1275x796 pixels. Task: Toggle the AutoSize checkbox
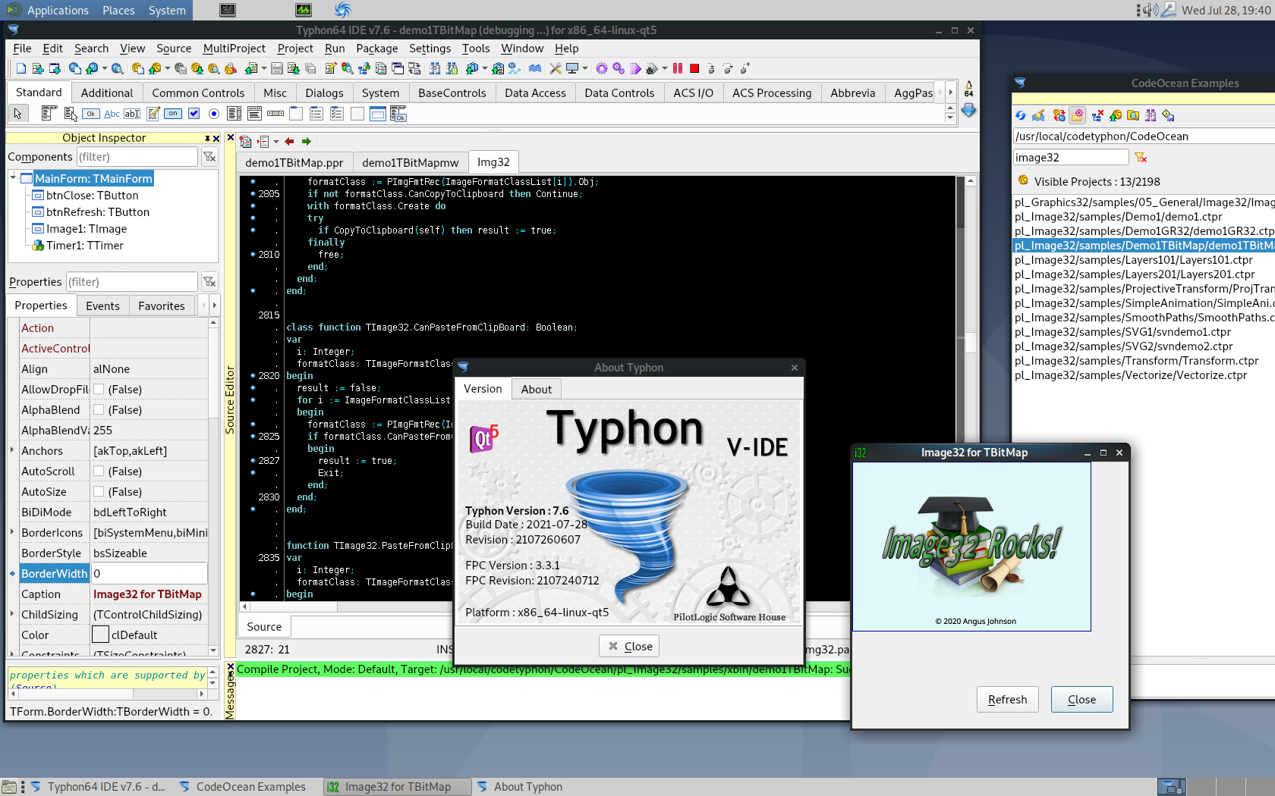click(99, 492)
